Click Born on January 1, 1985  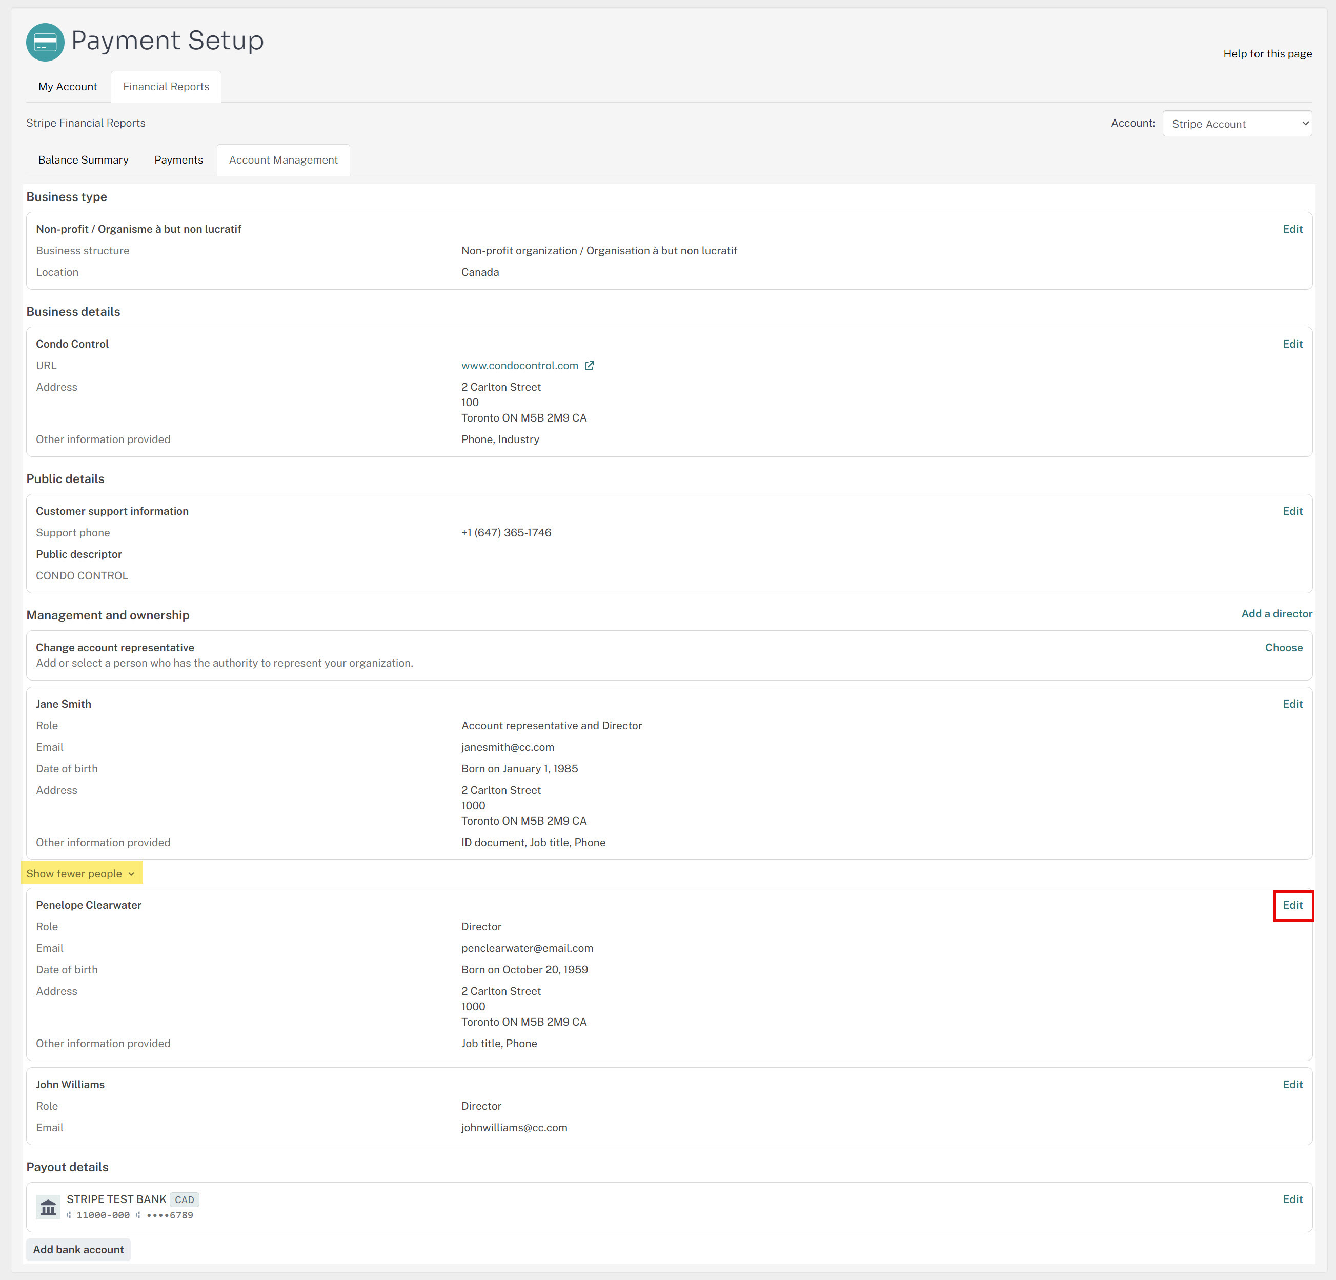[519, 769]
